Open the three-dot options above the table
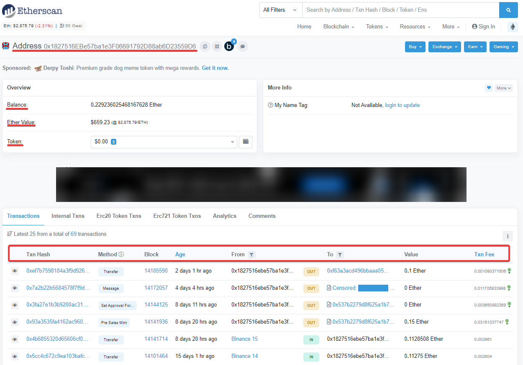Image resolution: width=523 pixels, height=365 pixels. [508, 236]
